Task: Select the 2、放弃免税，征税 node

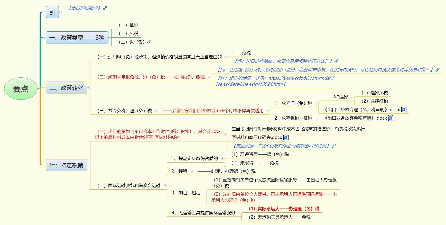Action: [293, 118]
